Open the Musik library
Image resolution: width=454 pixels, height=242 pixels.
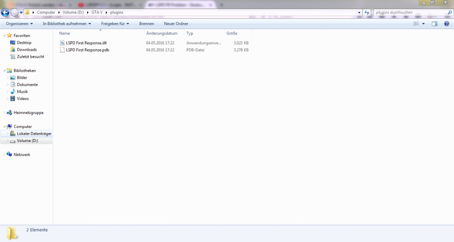22,92
